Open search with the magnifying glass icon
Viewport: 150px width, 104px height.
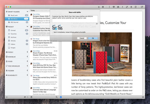[x=57, y=97]
